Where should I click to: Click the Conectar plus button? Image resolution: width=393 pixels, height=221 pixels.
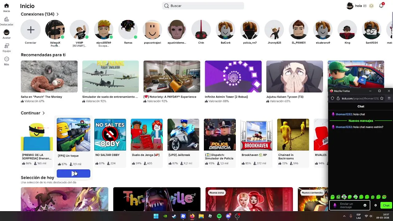30,30
